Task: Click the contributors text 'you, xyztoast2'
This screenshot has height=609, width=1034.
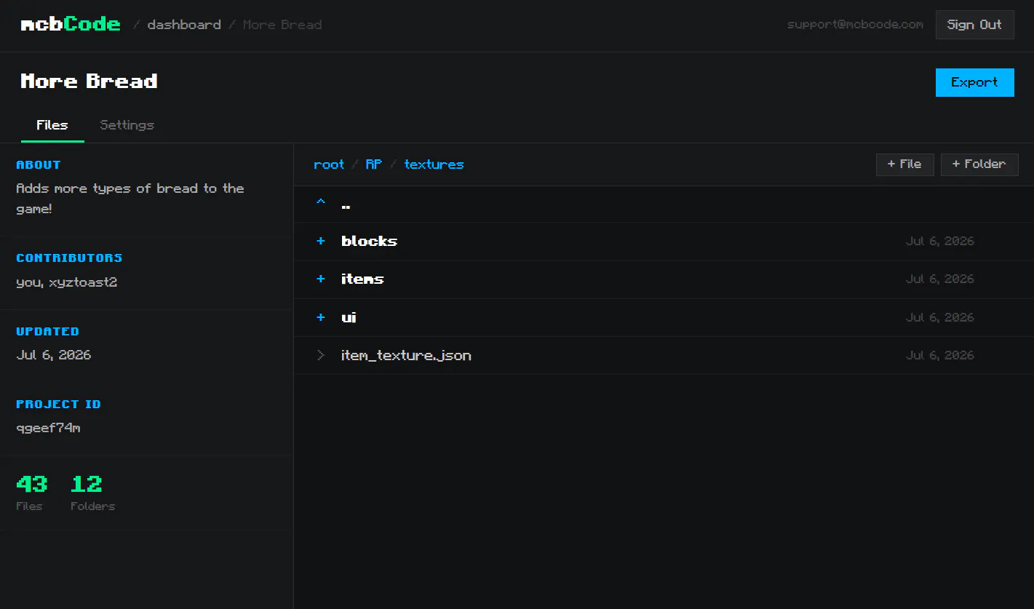Action: click(x=66, y=282)
